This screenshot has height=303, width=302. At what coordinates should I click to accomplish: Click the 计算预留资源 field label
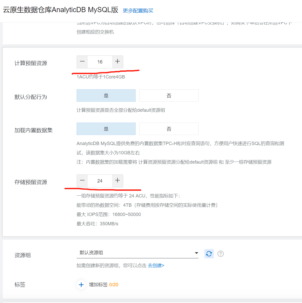(x=31, y=63)
